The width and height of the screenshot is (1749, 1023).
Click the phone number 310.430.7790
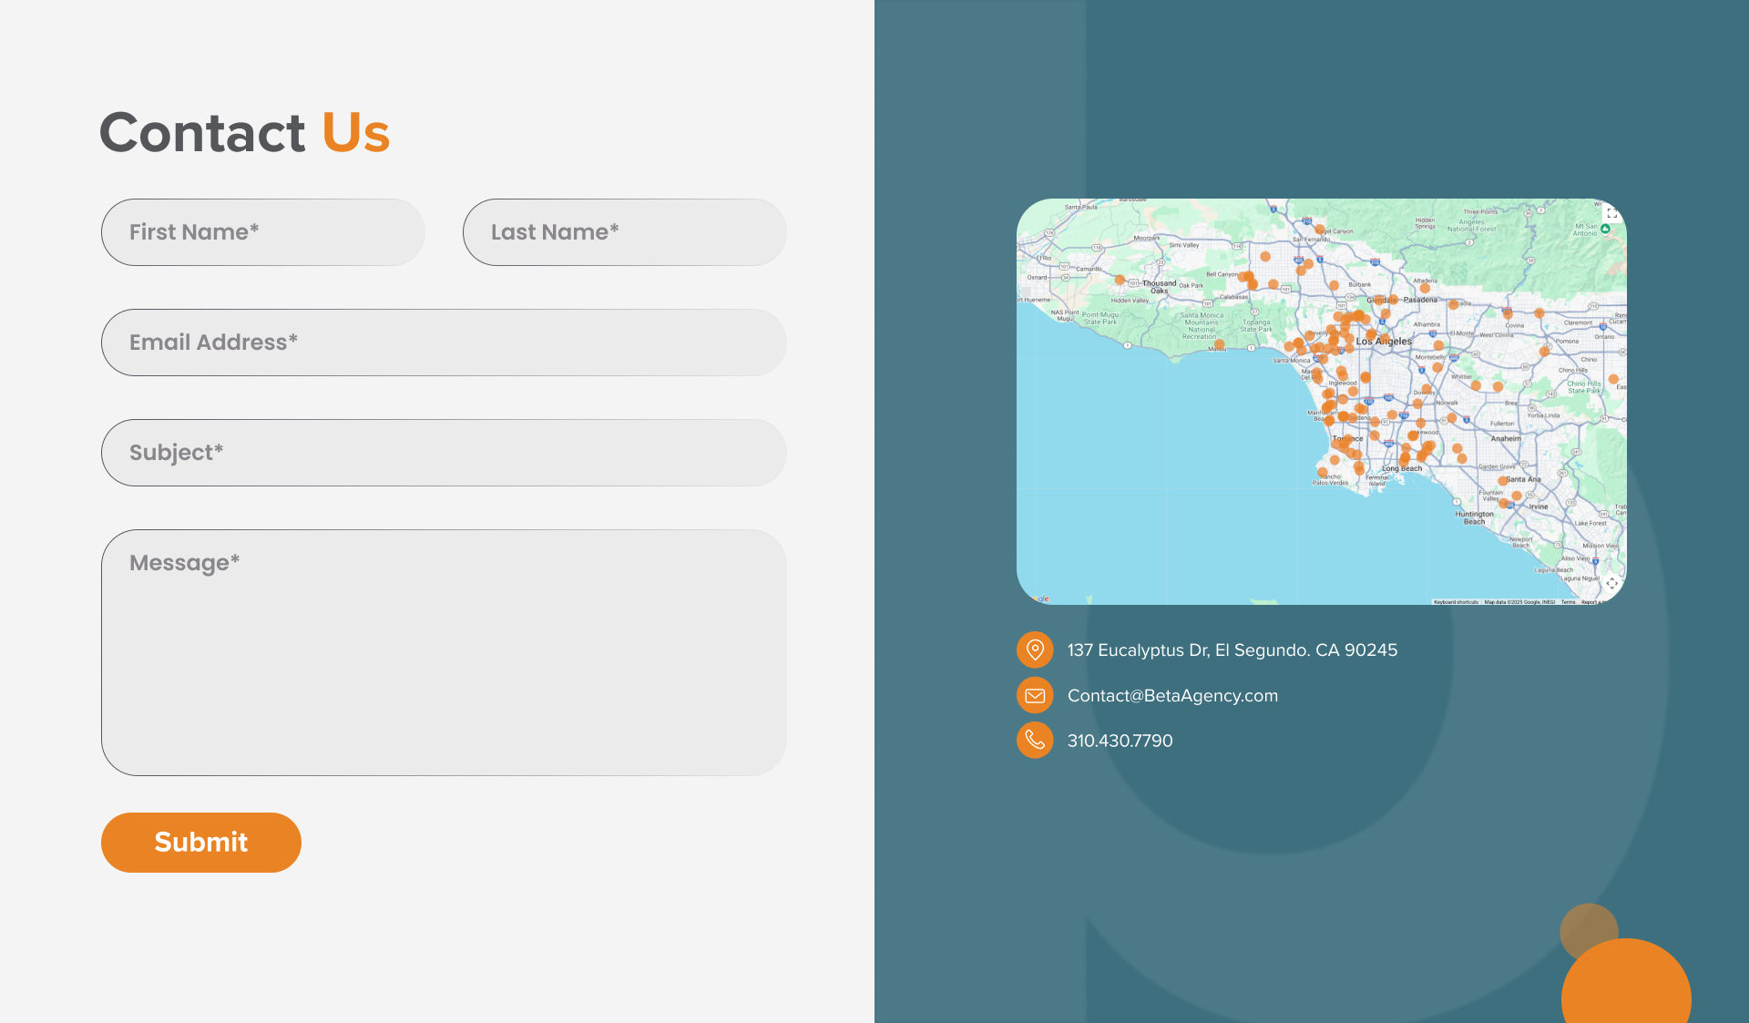[x=1120, y=742]
